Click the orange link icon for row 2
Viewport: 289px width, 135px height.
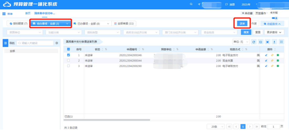272,60
